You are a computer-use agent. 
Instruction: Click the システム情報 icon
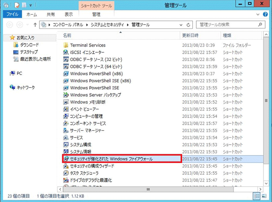[66, 152]
